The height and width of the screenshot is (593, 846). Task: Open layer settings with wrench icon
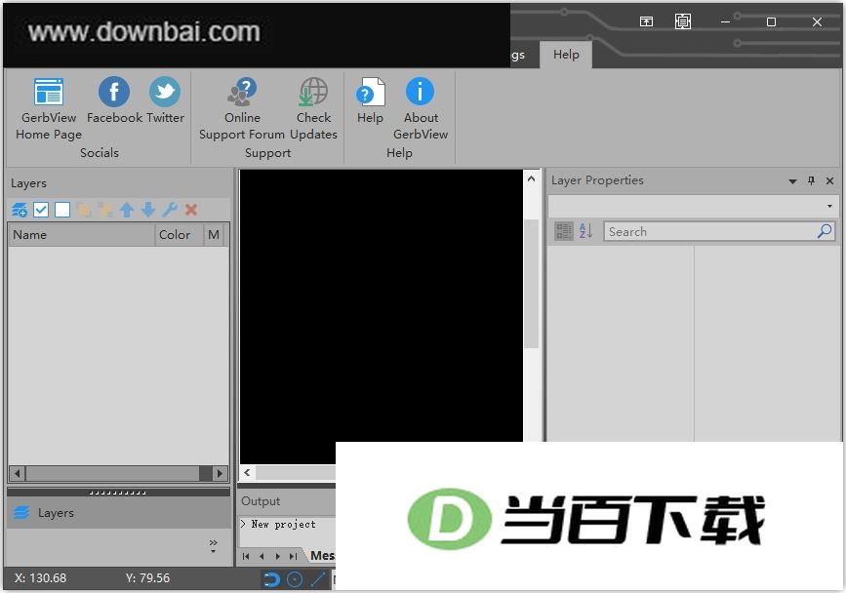pos(170,210)
